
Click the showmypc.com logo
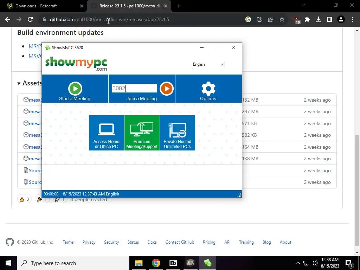click(x=76, y=64)
